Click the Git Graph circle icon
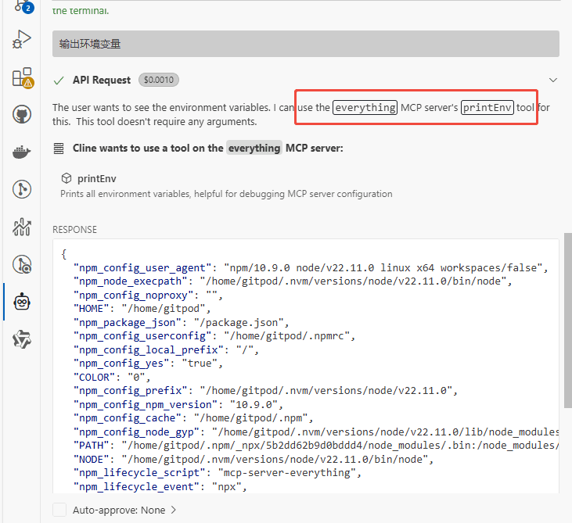This screenshot has height=523, width=572. coord(22,189)
